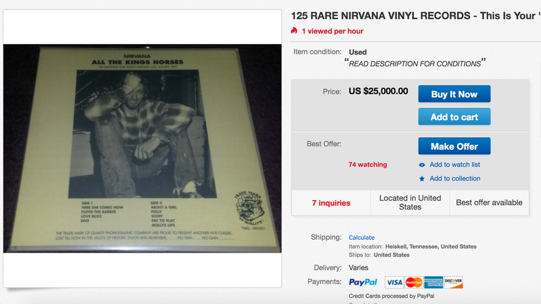Click the eye icon for watch list
Viewport: 541px width, 304px height.
(421, 165)
